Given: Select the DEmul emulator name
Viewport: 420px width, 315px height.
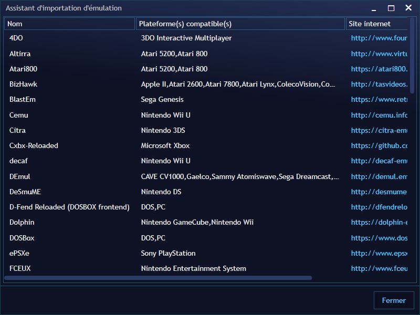Looking at the screenshot, I should click(x=20, y=176).
